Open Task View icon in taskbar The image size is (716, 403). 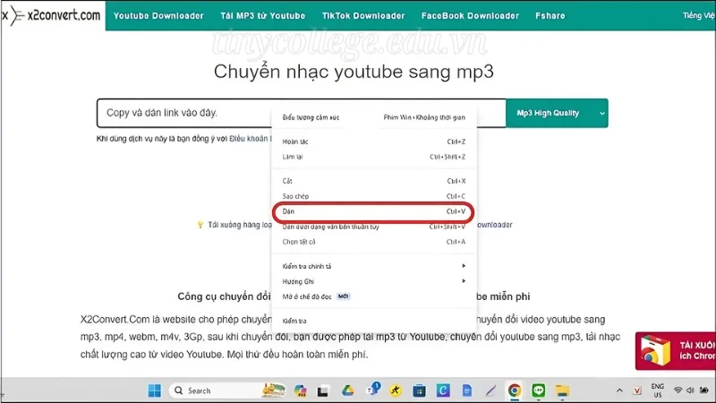coord(323,391)
